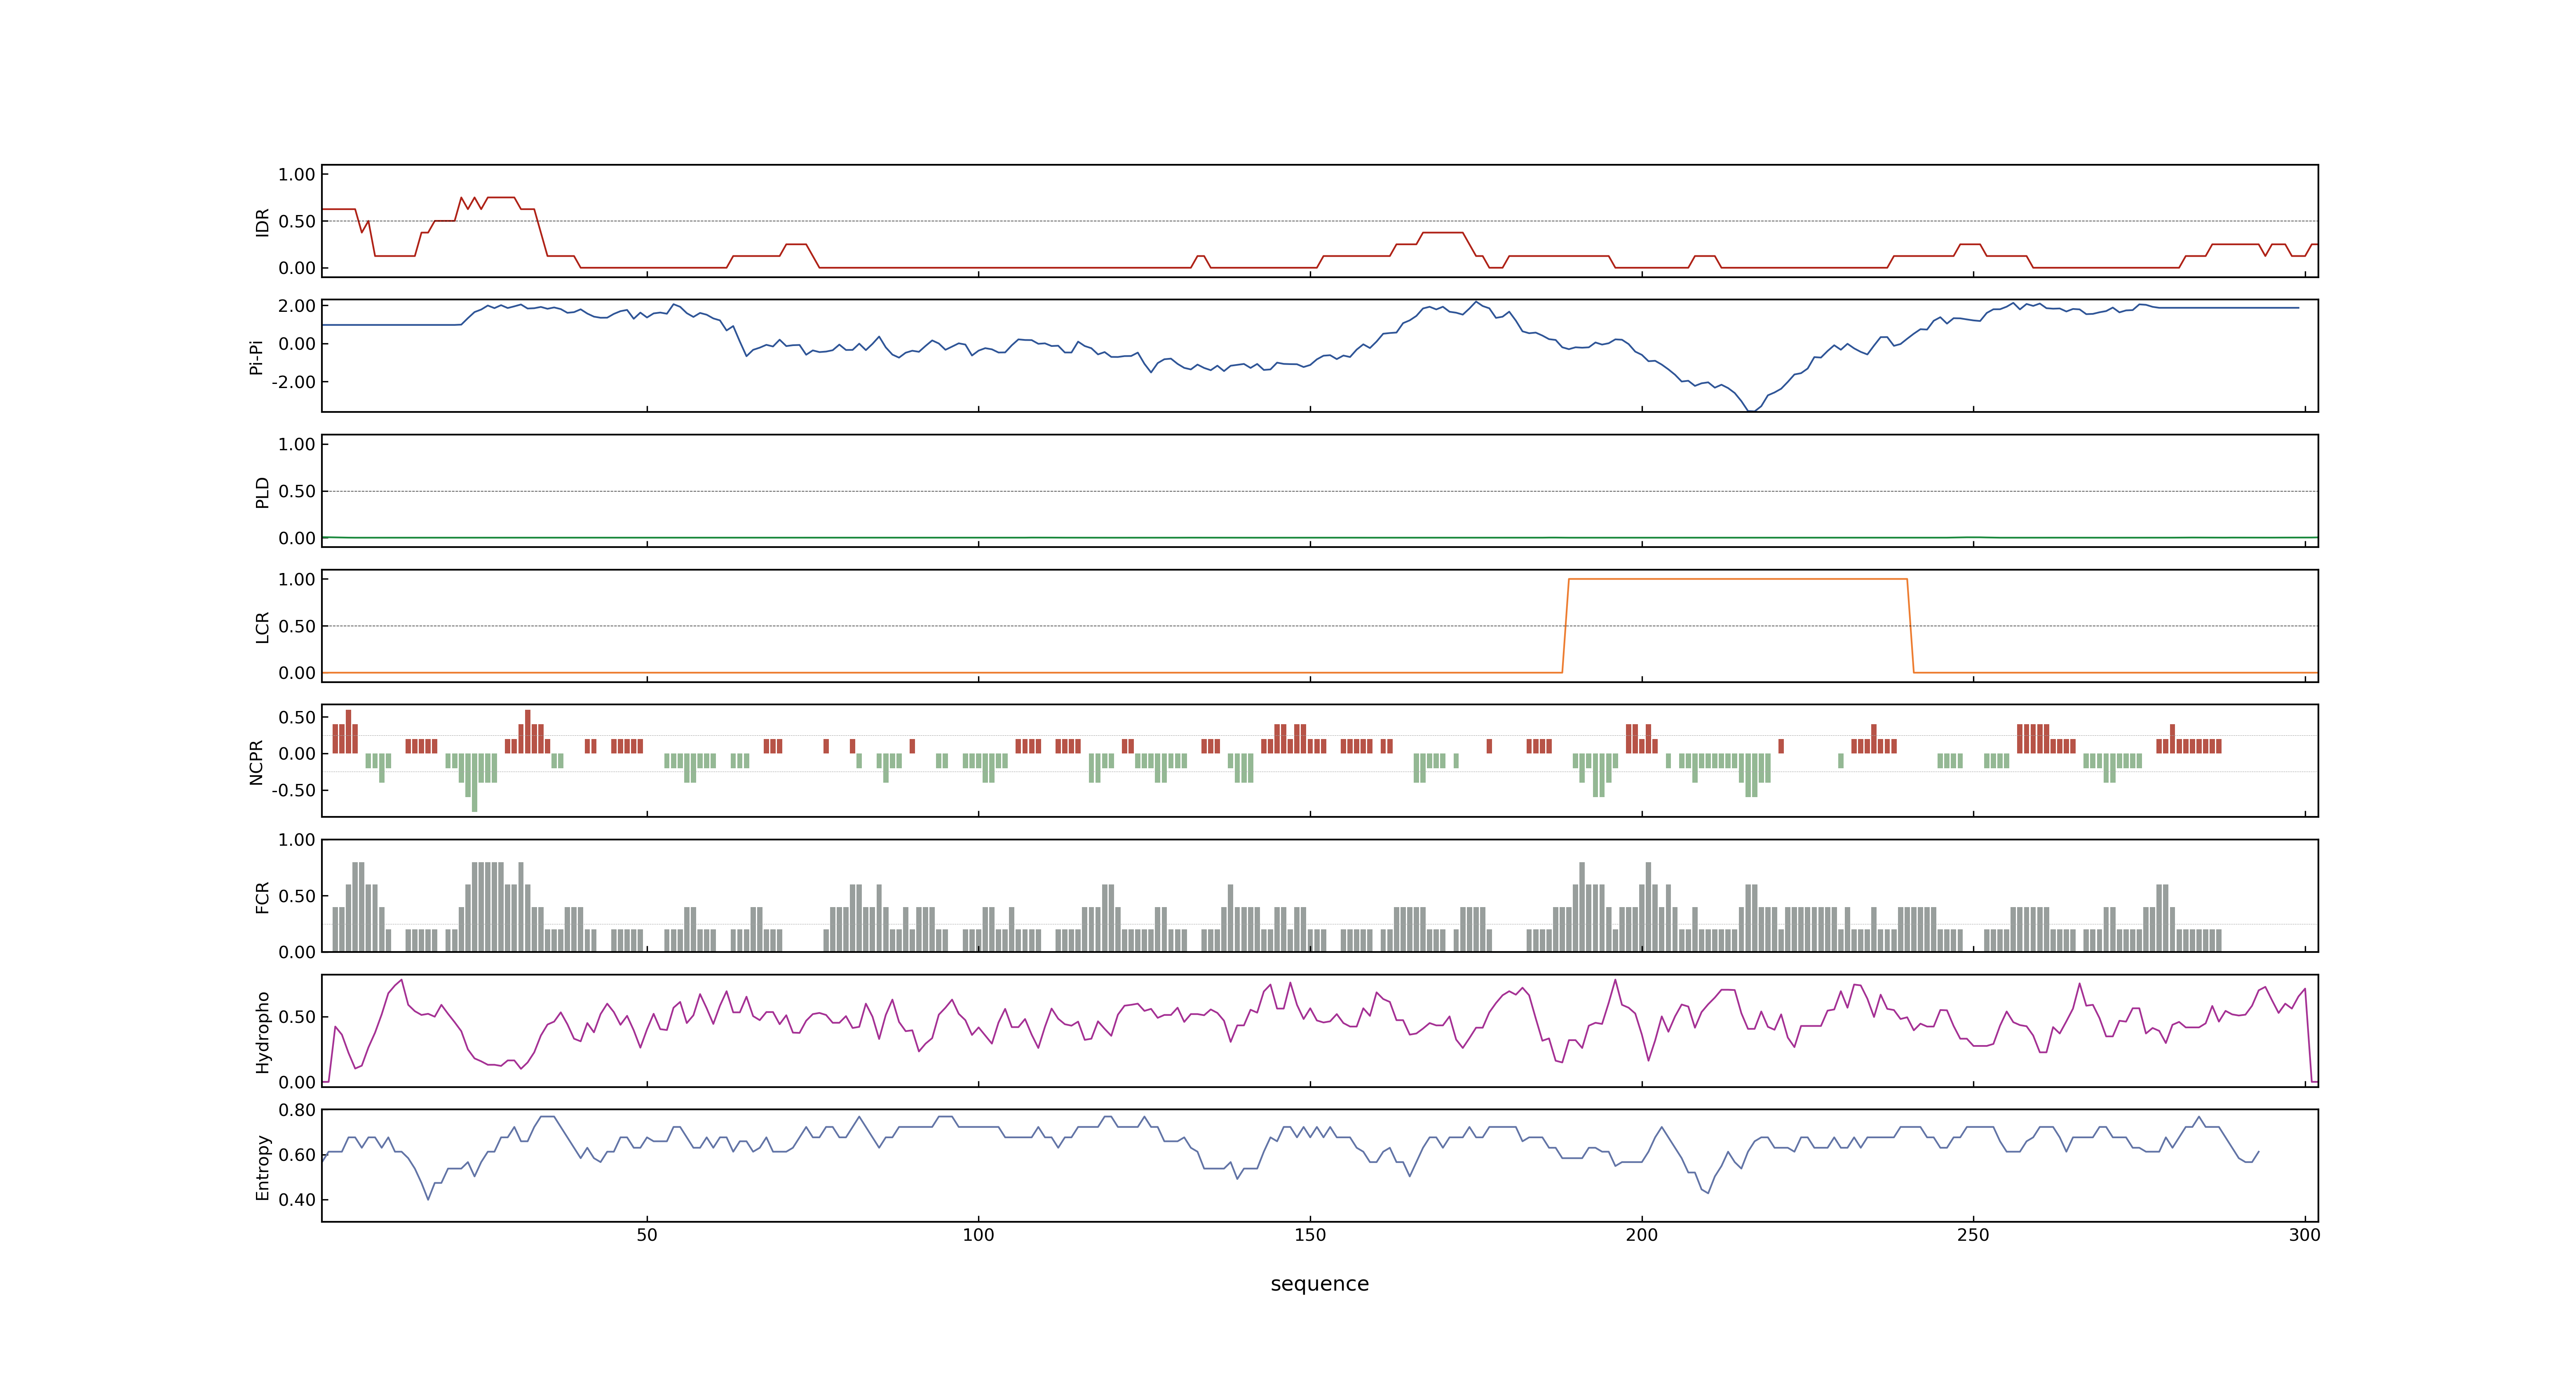Screen dimensions: 2576x1373
Task: Click x-axis tick label 100
Action: tap(978, 1234)
